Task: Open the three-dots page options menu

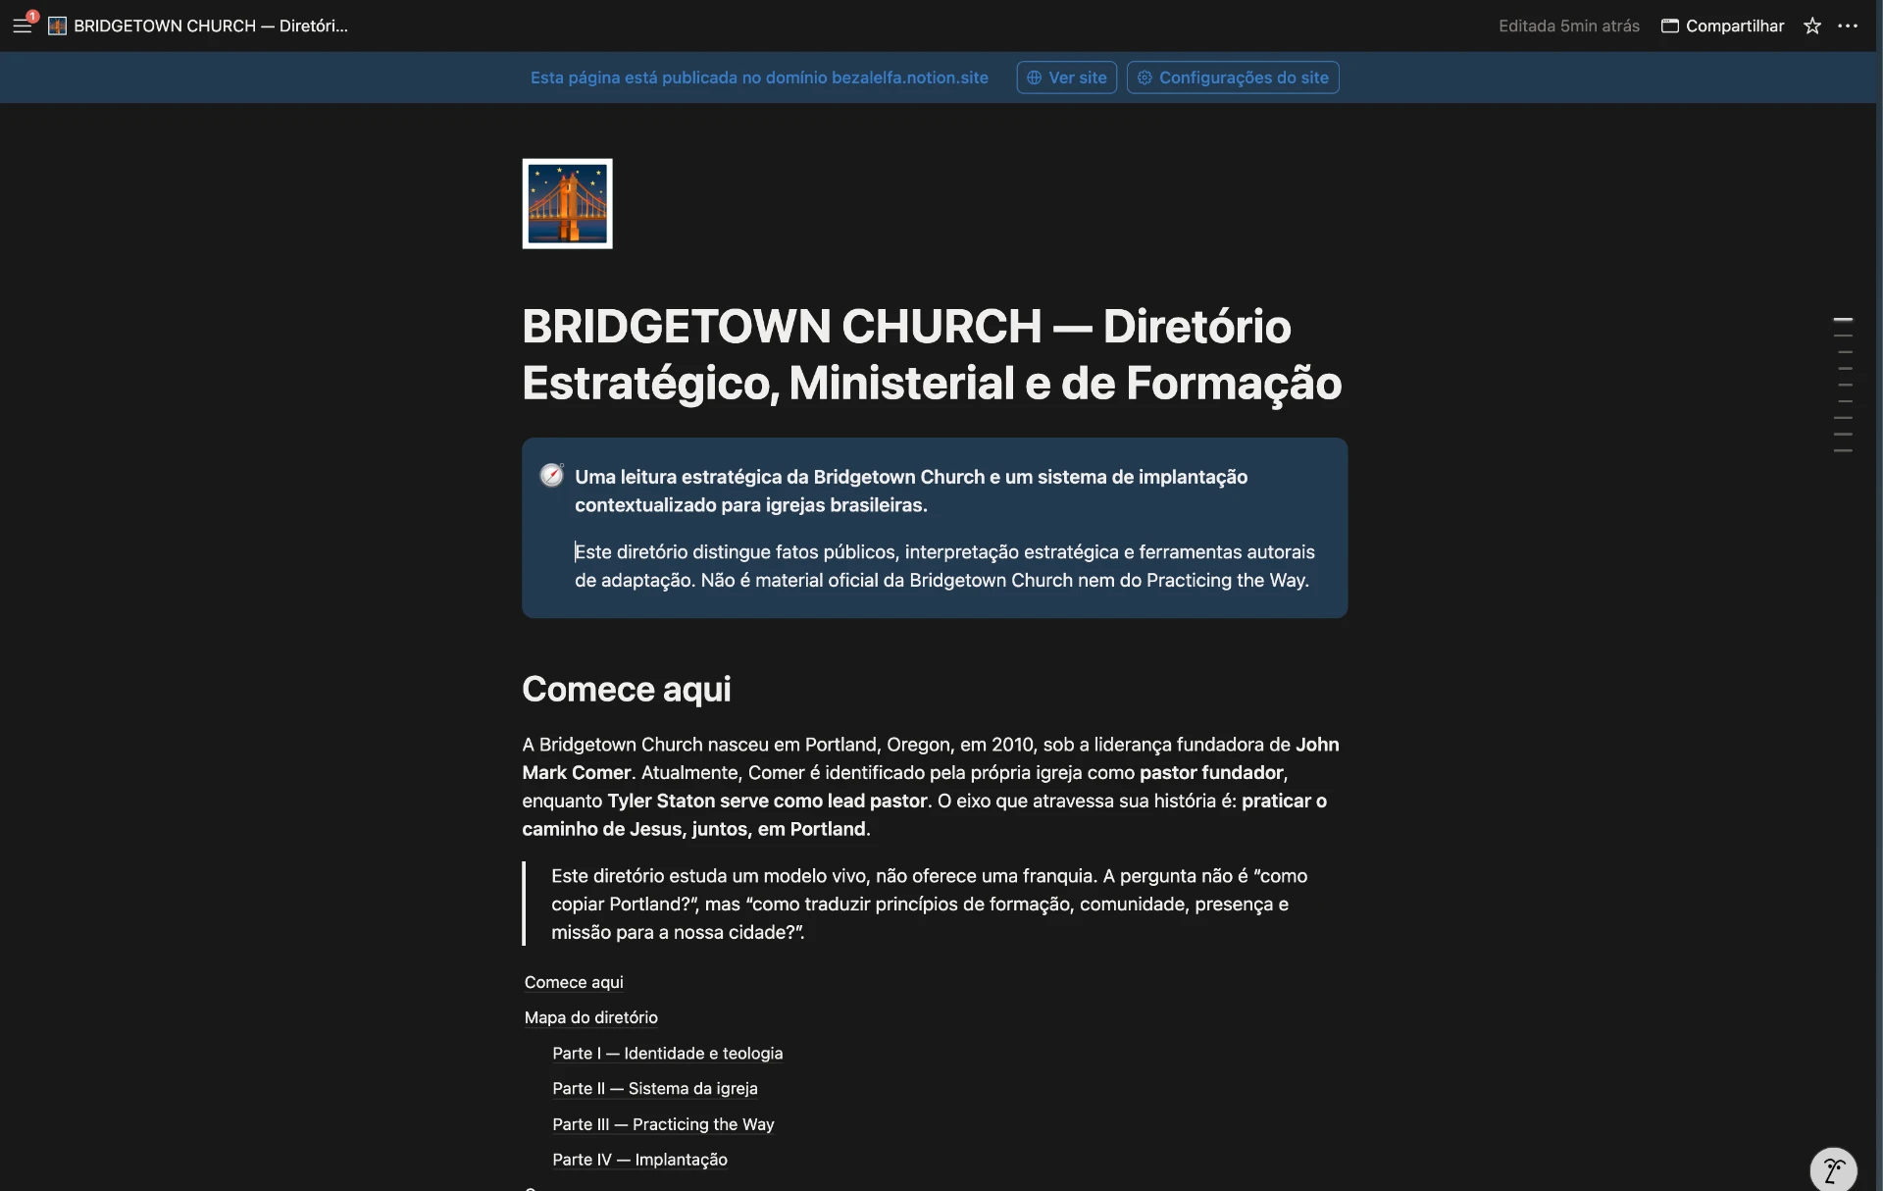Action: tap(1848, 26)
